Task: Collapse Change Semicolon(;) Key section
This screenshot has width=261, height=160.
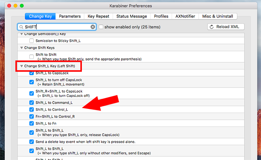Action: pyautogui.click(x=21, y=34)
